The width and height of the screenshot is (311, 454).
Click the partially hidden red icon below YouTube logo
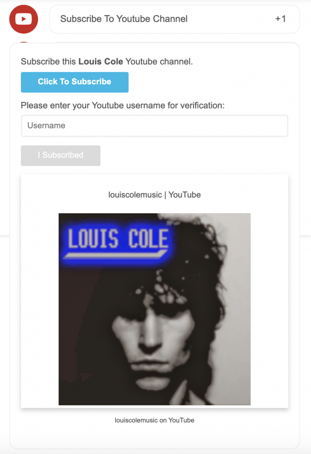(24, 42)
